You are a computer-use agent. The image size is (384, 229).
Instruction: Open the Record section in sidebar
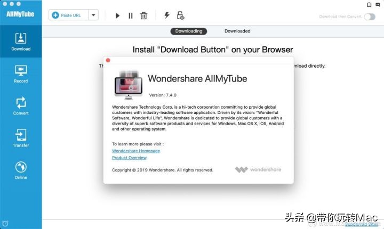coord(21,74)
